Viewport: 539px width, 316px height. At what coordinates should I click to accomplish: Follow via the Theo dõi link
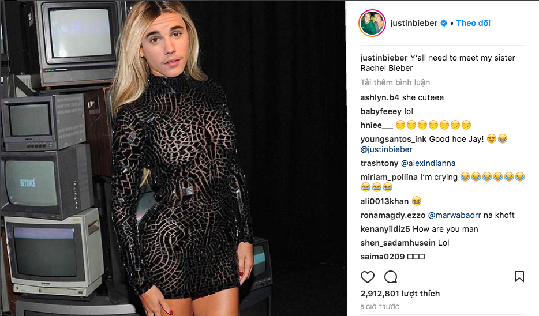coord(473,23)
